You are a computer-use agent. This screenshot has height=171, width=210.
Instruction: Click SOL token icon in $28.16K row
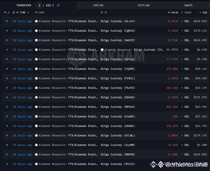pos(182,69)
